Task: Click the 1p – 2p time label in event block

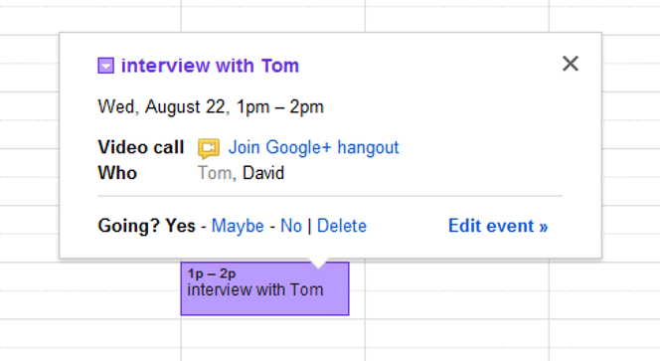Action: [212, 273]
